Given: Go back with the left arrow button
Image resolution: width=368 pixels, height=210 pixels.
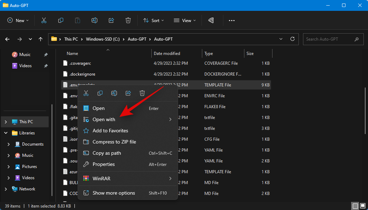Looking at the screenshot, I should click(x=7, y=39).
